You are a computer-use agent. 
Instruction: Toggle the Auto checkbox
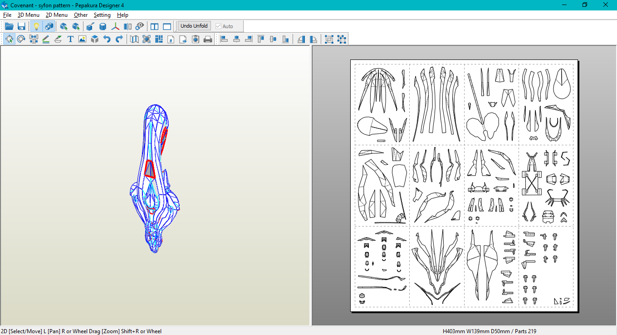click(219, 26)
